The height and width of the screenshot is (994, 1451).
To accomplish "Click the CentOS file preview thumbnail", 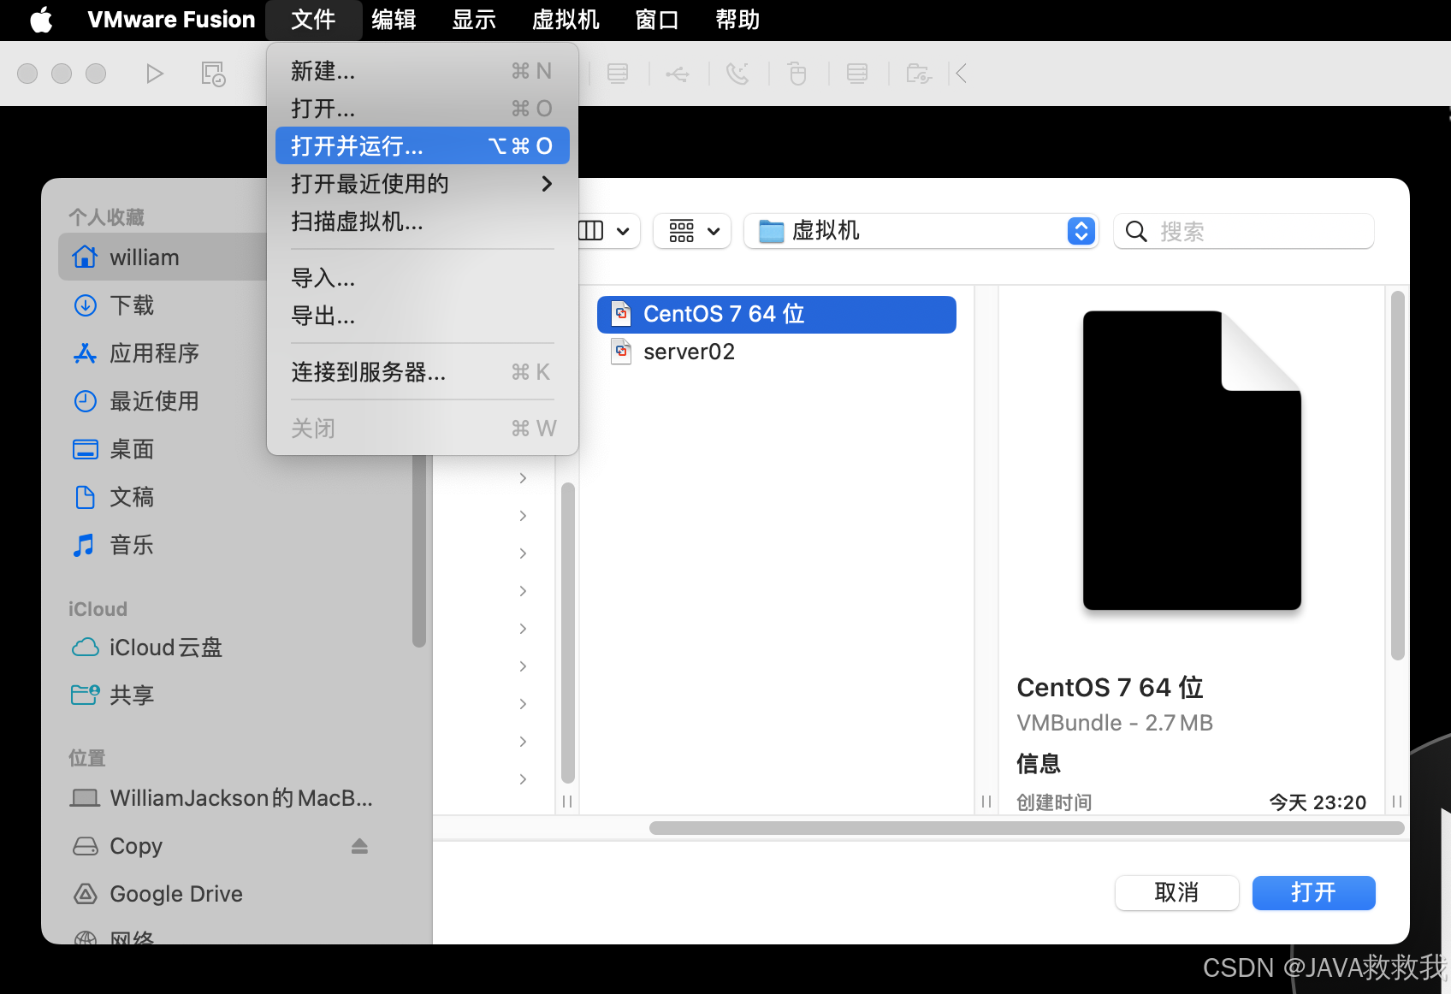I will click(1192, 460).
